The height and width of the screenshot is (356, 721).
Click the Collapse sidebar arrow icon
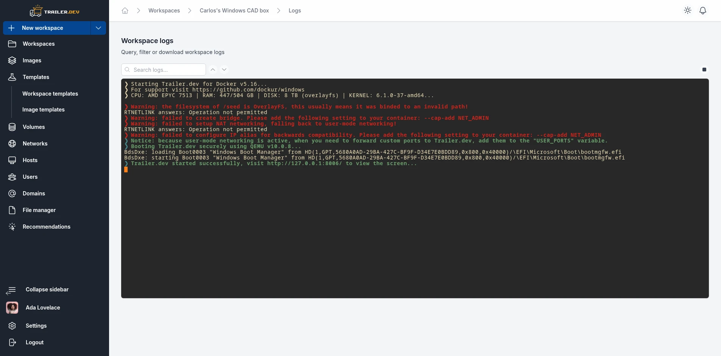pyautogui.click(x=11, y=290)
